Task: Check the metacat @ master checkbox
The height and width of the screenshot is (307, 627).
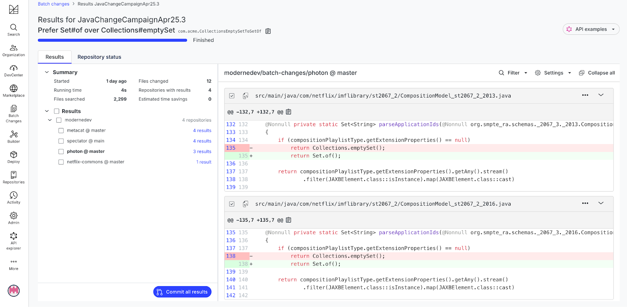Action: (x=61, y=131)
